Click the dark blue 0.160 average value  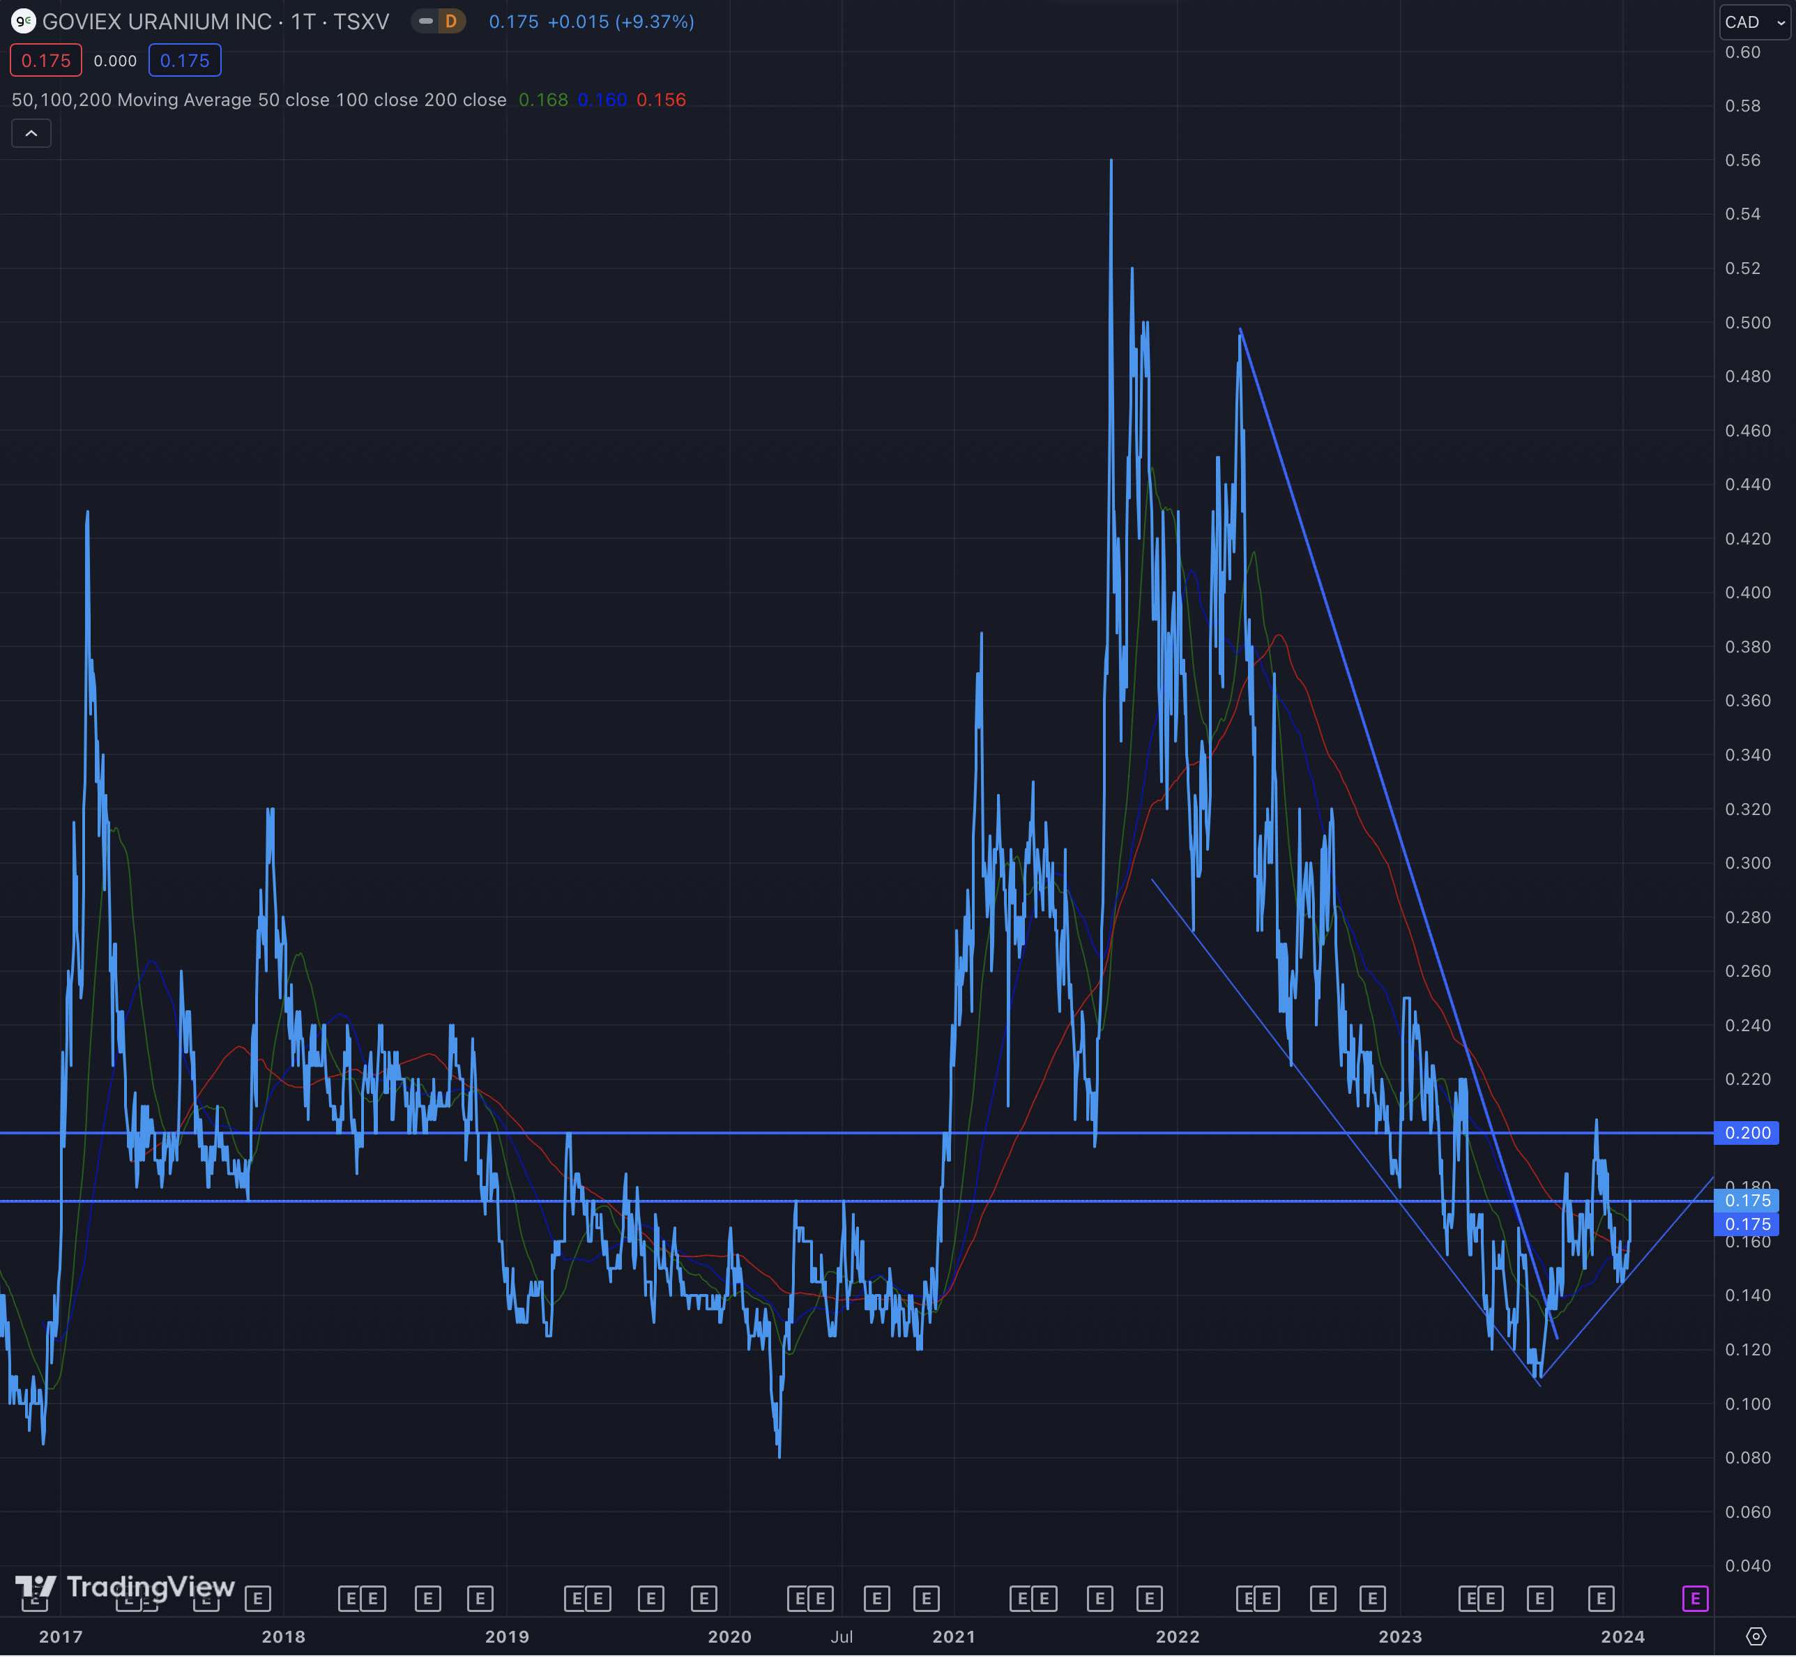[x=602, y=100]
